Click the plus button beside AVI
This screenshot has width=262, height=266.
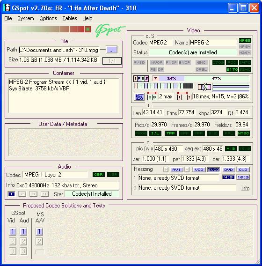(x=166, y=170)
